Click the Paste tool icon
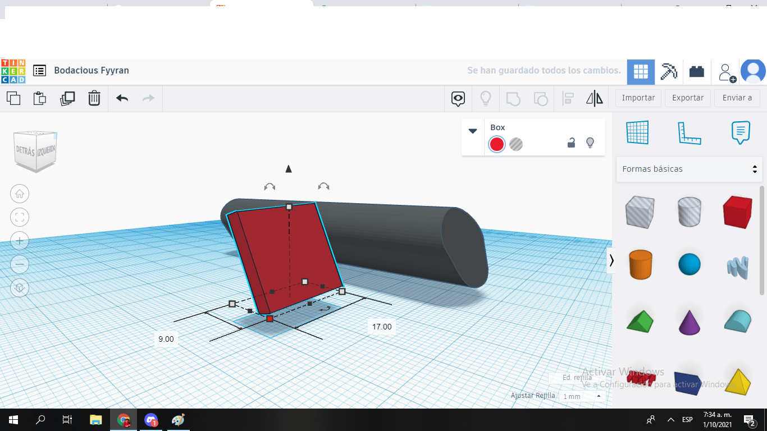This screenshot has width=767, height=431. click(x=40, y=98)
